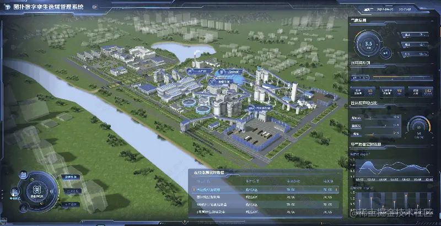Viewport: 441px width, 226px height.
Task: Click the T logo icon beside the system title
Action: 7,7
